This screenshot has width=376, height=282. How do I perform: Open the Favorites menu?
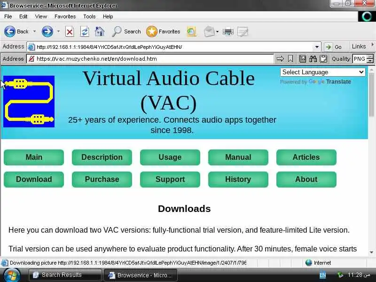point(65,16)
